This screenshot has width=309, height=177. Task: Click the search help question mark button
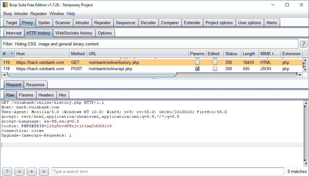7,171
